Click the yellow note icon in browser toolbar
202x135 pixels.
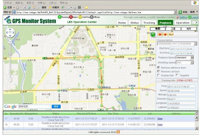[87, 7]
